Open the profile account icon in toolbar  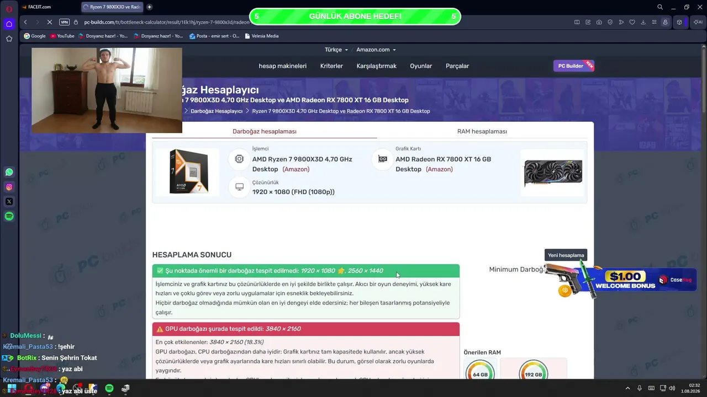(x=665, y=22)
